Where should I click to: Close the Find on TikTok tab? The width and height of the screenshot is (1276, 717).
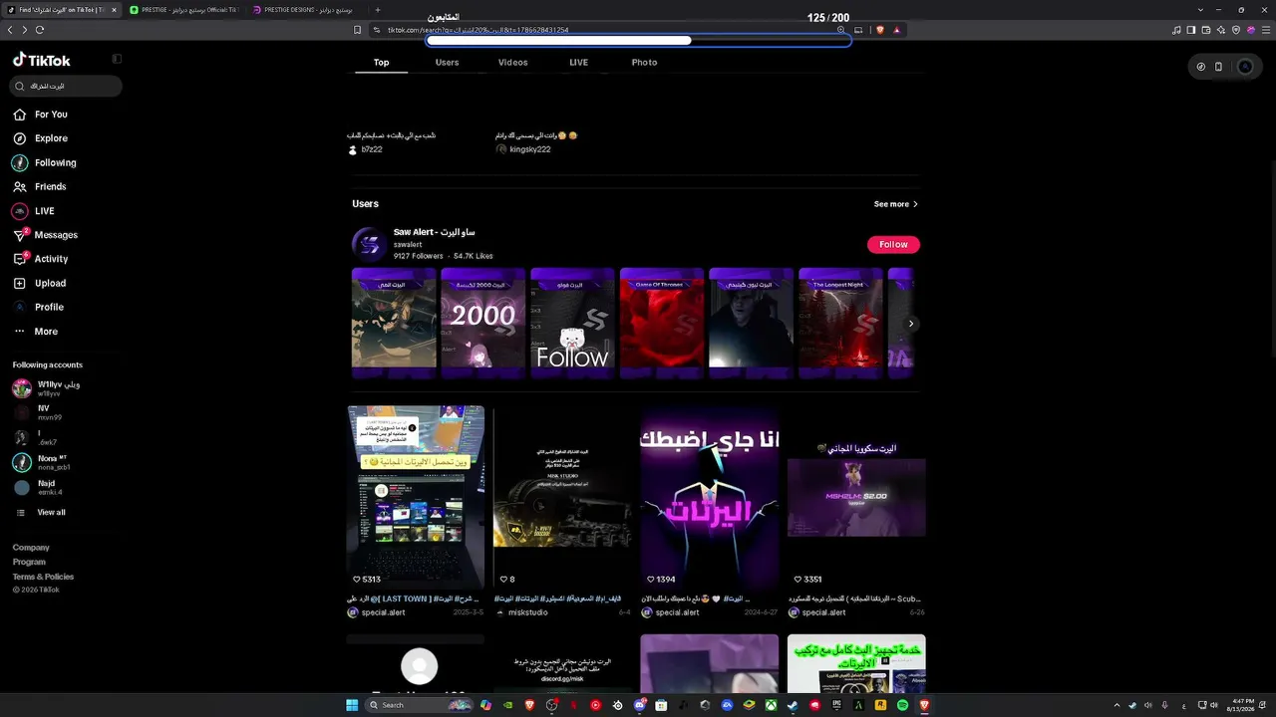114,10
